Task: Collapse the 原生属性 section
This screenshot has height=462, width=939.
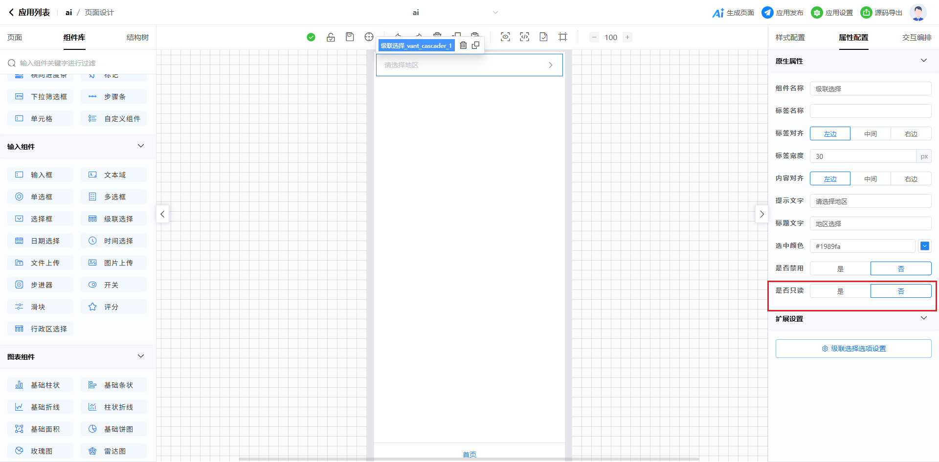Action: (923, 61)
